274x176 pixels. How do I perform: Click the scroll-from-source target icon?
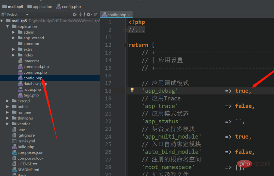[74, 14]
